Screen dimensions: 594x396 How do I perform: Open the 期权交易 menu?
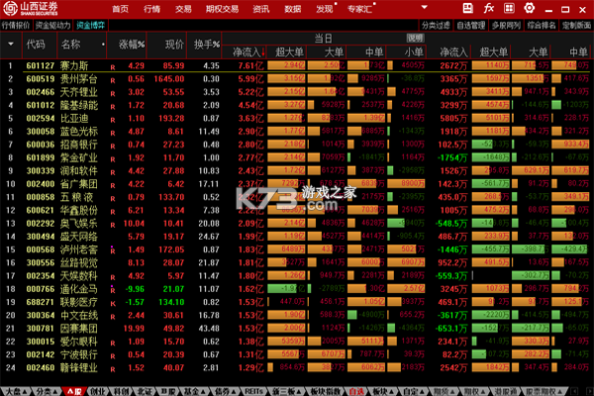coord(223,9)
